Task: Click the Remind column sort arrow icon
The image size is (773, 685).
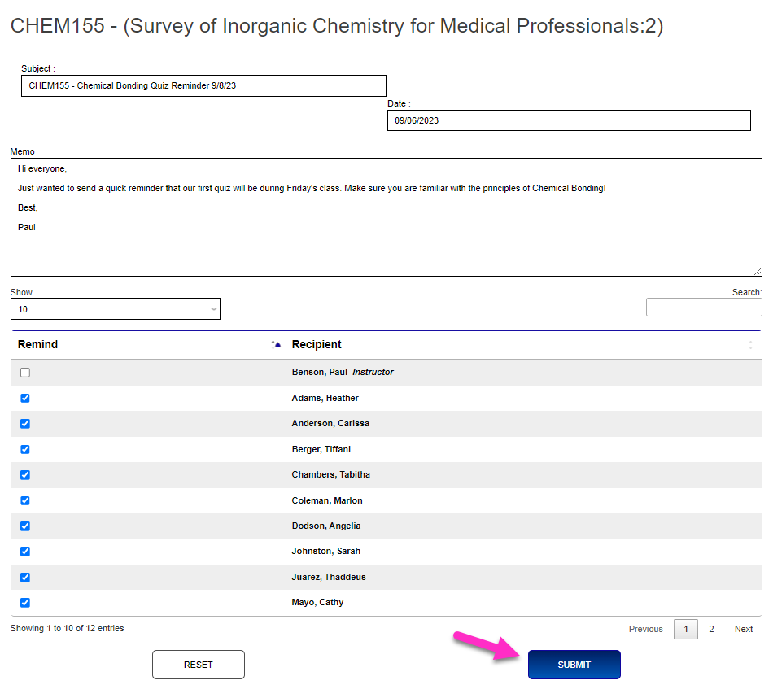Action: coord(277,345)
